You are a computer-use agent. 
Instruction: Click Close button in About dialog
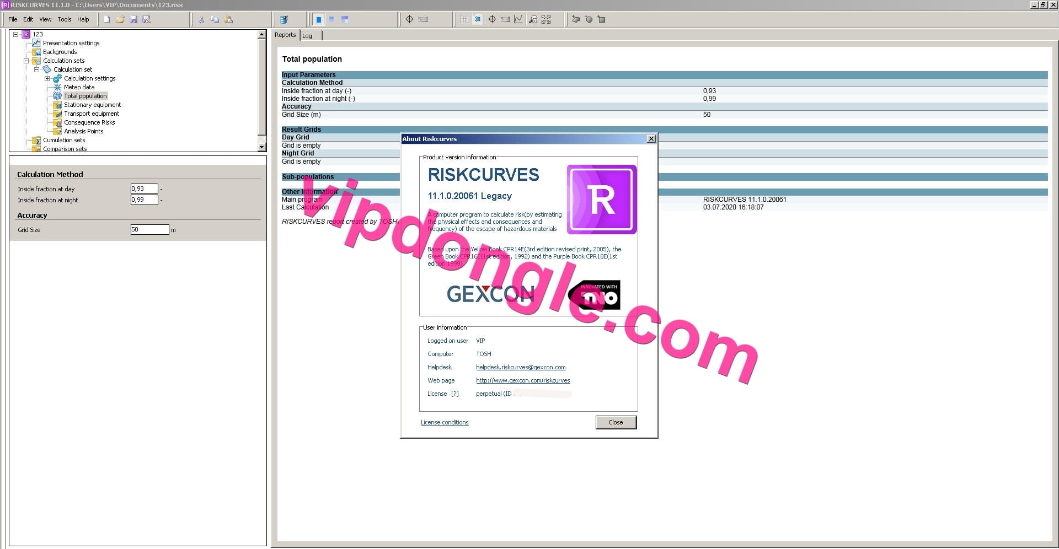point(616,422)
